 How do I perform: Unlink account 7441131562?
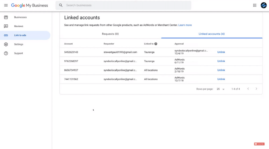[221, 79]
